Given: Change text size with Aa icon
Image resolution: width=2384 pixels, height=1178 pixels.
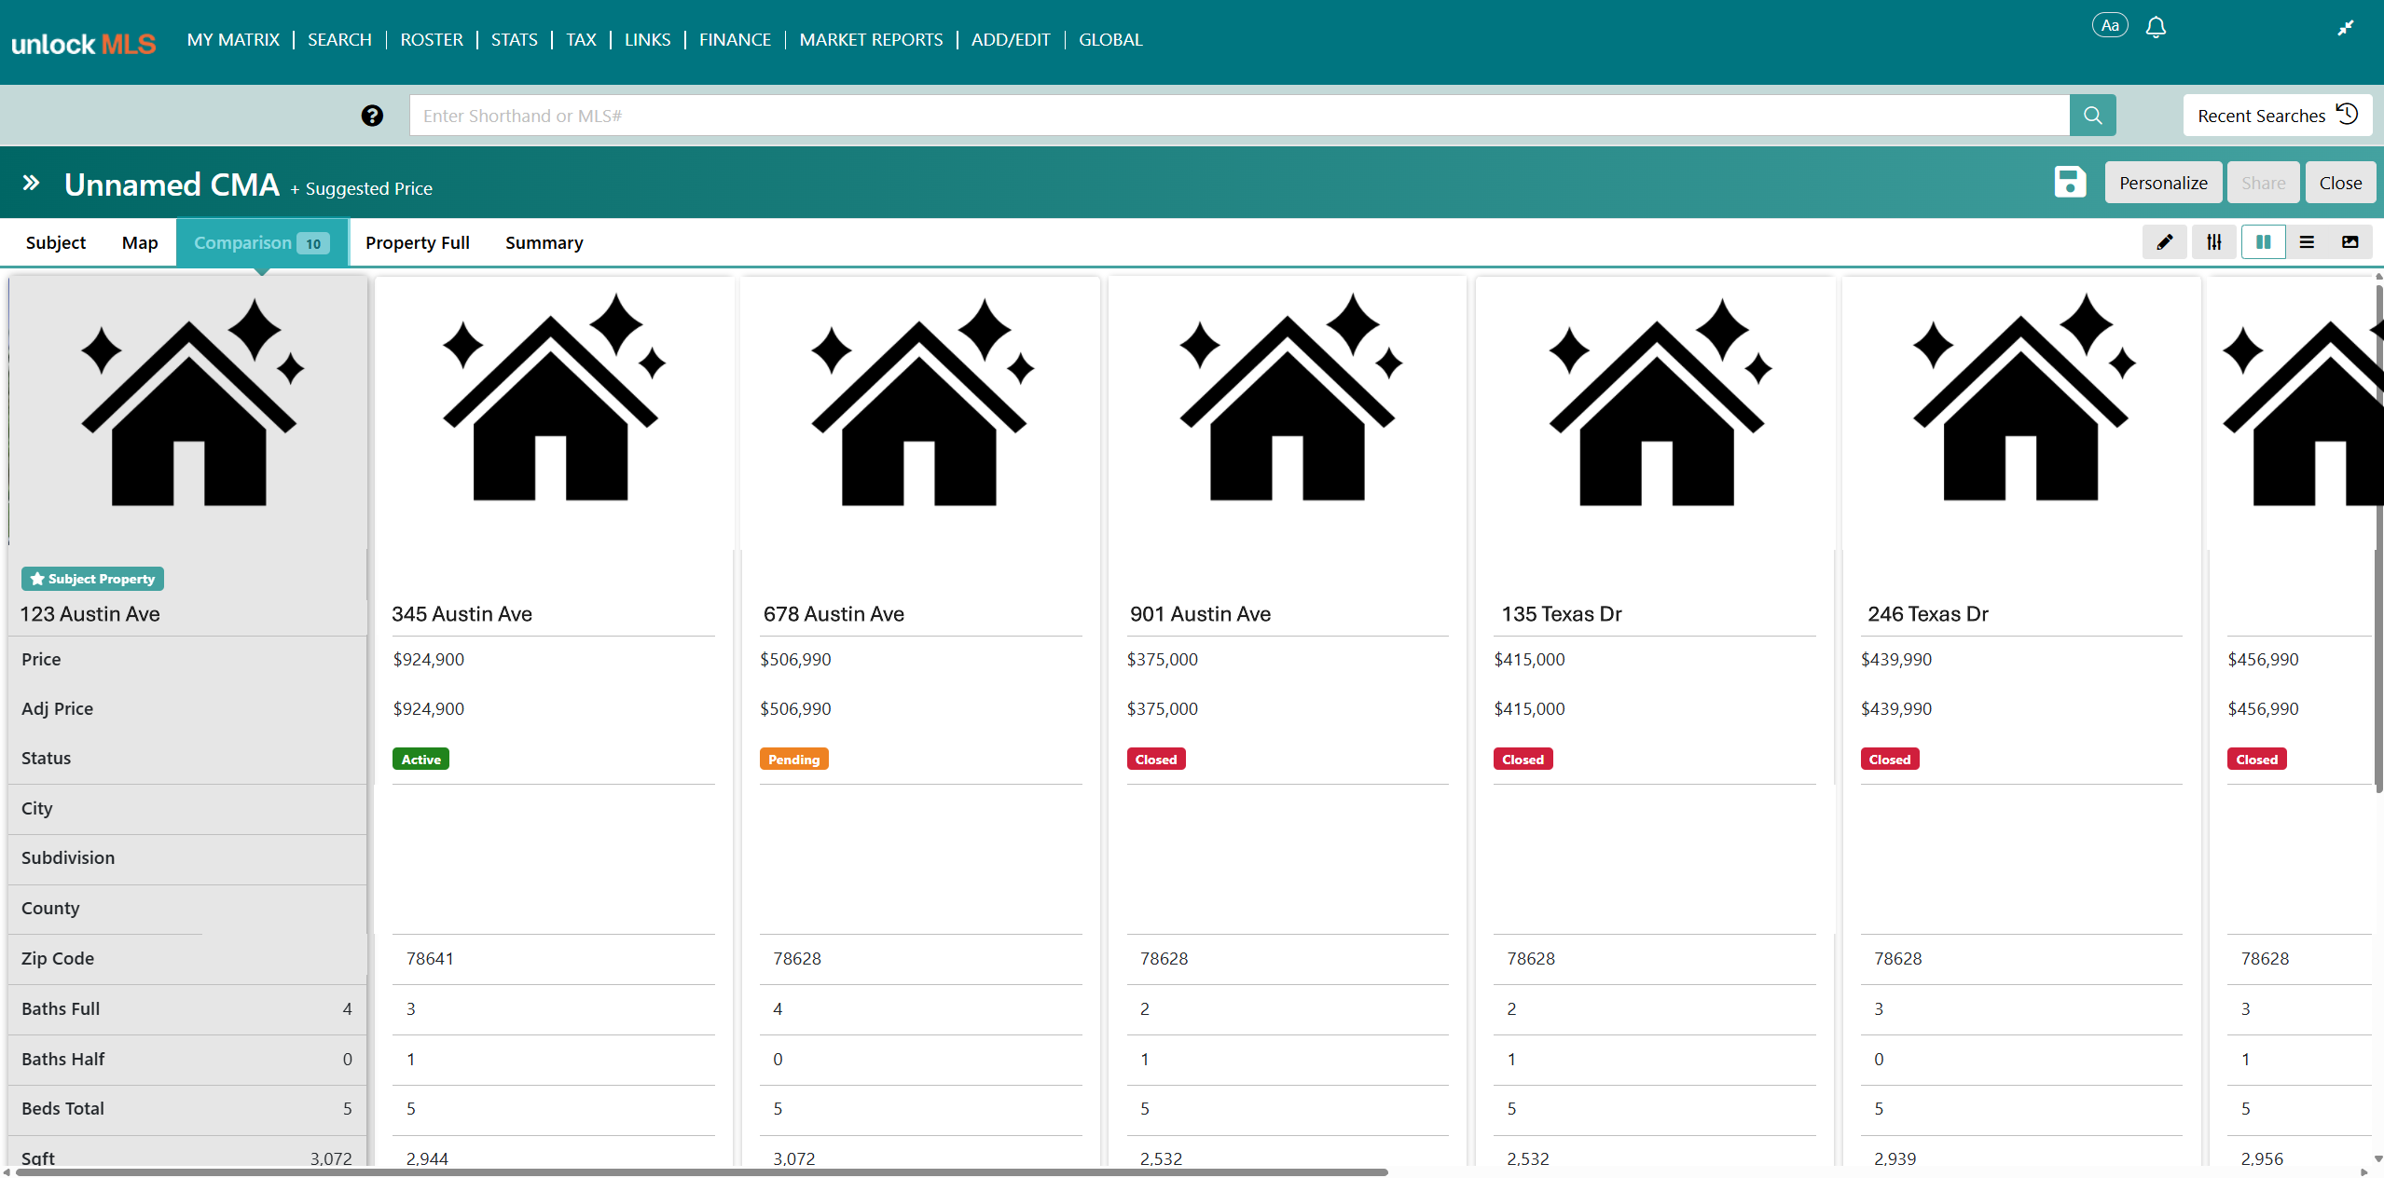Looking at the screenshot, I should pos(2110,26).
